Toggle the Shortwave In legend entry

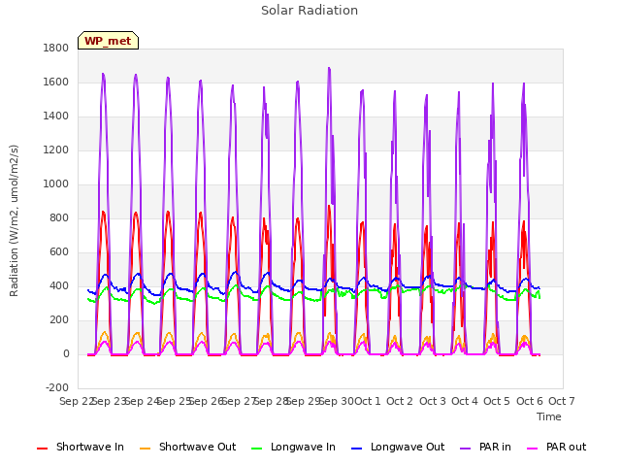pyautogui.click(x=81, y=447)
